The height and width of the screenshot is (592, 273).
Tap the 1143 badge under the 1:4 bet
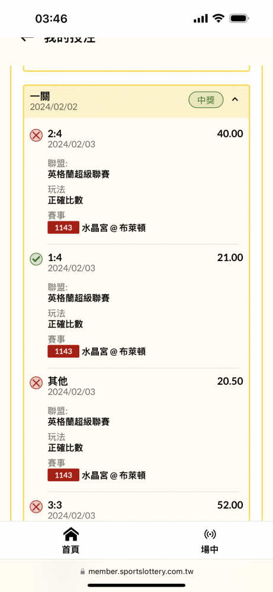tap(63, 352)
